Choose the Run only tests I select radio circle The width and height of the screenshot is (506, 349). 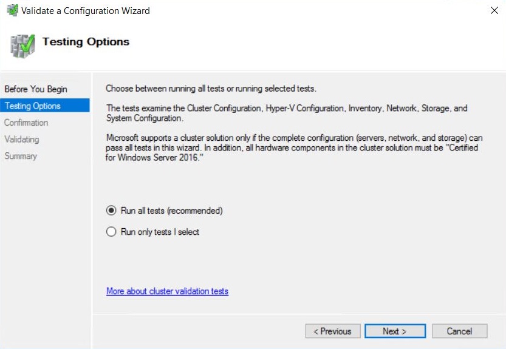(111, 232)
